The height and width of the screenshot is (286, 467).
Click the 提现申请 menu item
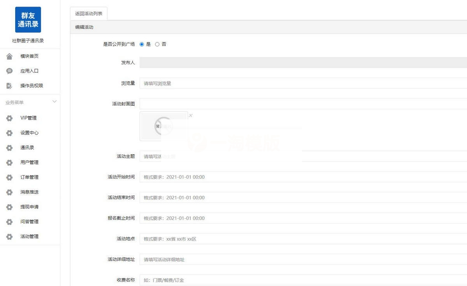(29, 207)
